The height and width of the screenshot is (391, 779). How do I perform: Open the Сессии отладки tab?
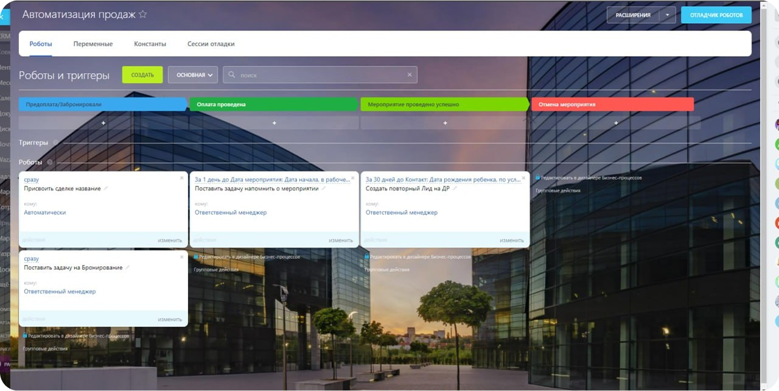(x=211, y=44)
